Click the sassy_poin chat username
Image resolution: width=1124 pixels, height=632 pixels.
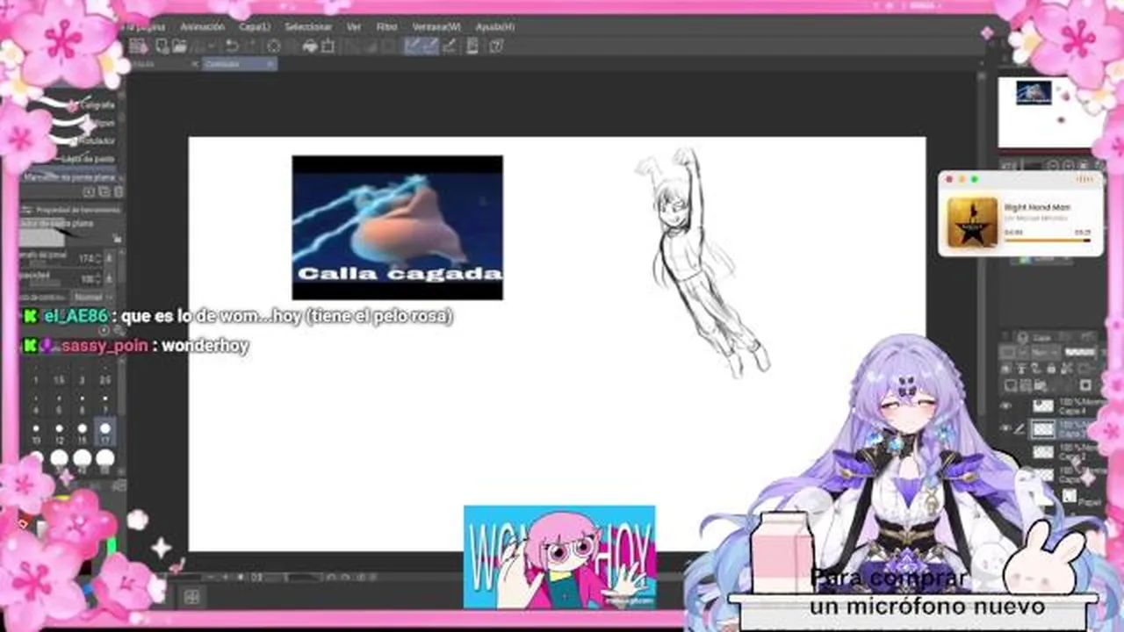point(105,346)
